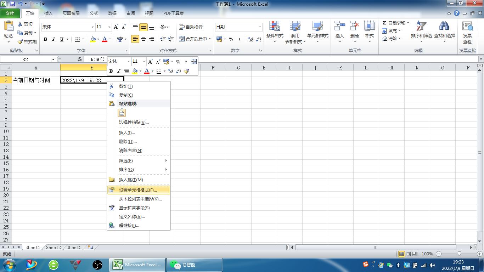This screenshot has width=484, height=272.
Task: Select the 格式刷 format painter
Action: [x=27, y=41]
